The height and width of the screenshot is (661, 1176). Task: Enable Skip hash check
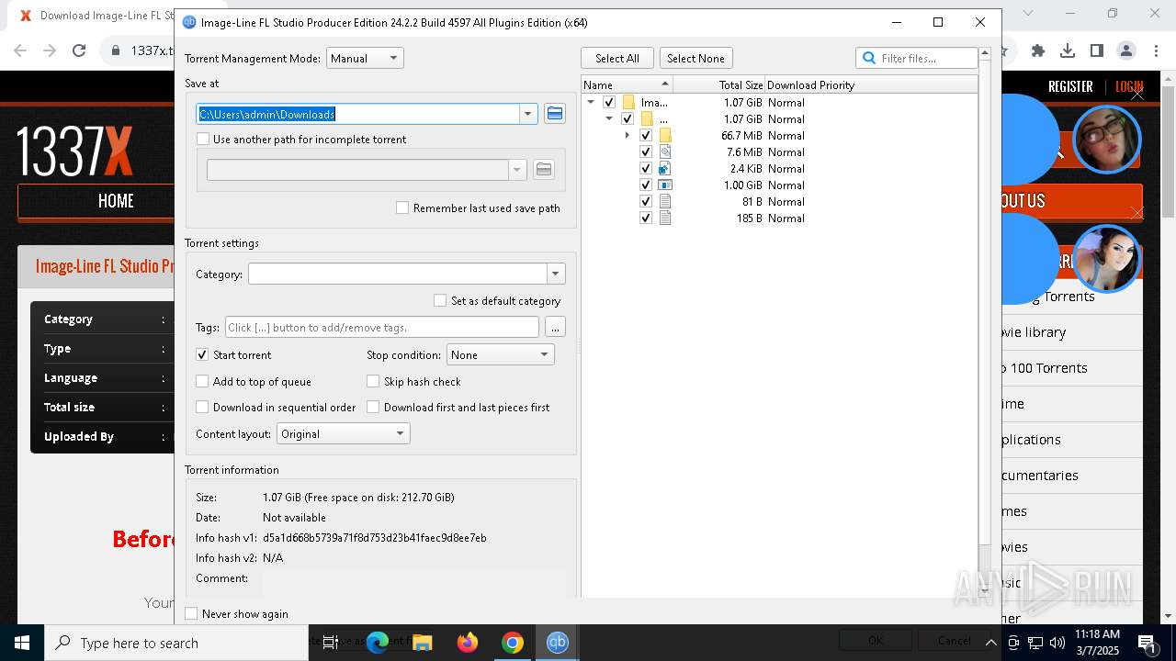pyautogui.click(x=373, y=382)
